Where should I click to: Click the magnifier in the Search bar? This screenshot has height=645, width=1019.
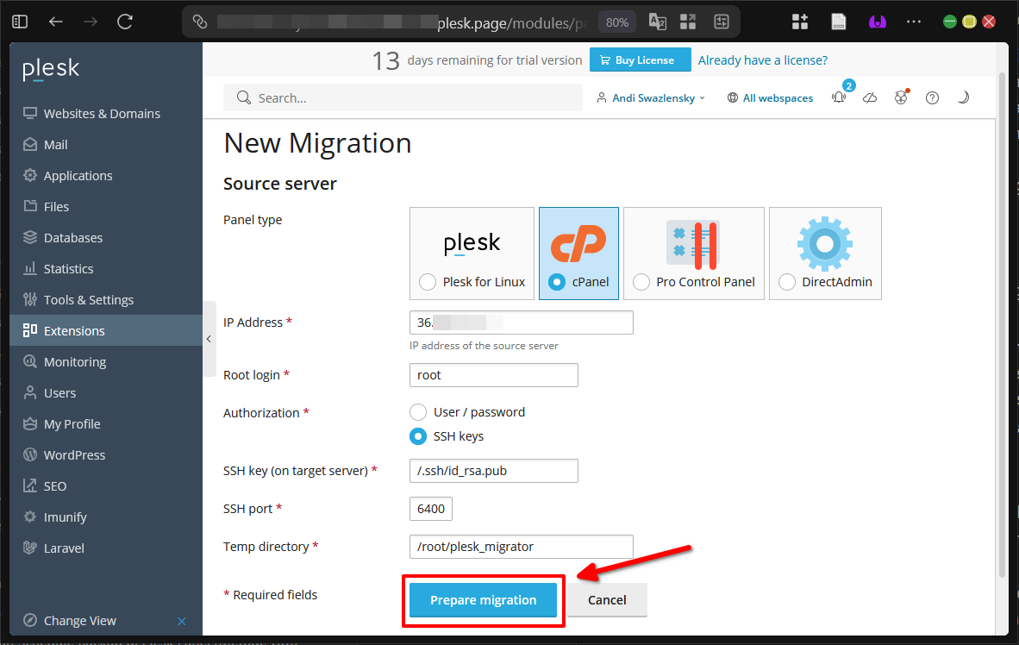tap(242, 97)
